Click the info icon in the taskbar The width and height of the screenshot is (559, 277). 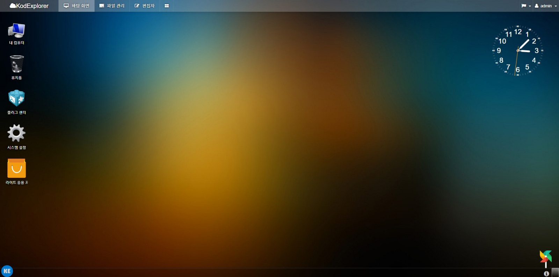(x=546, y=274)
